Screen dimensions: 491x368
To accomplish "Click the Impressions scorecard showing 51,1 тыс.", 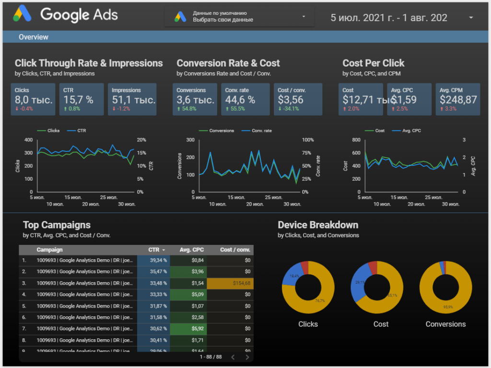I will tap(132, 99).
